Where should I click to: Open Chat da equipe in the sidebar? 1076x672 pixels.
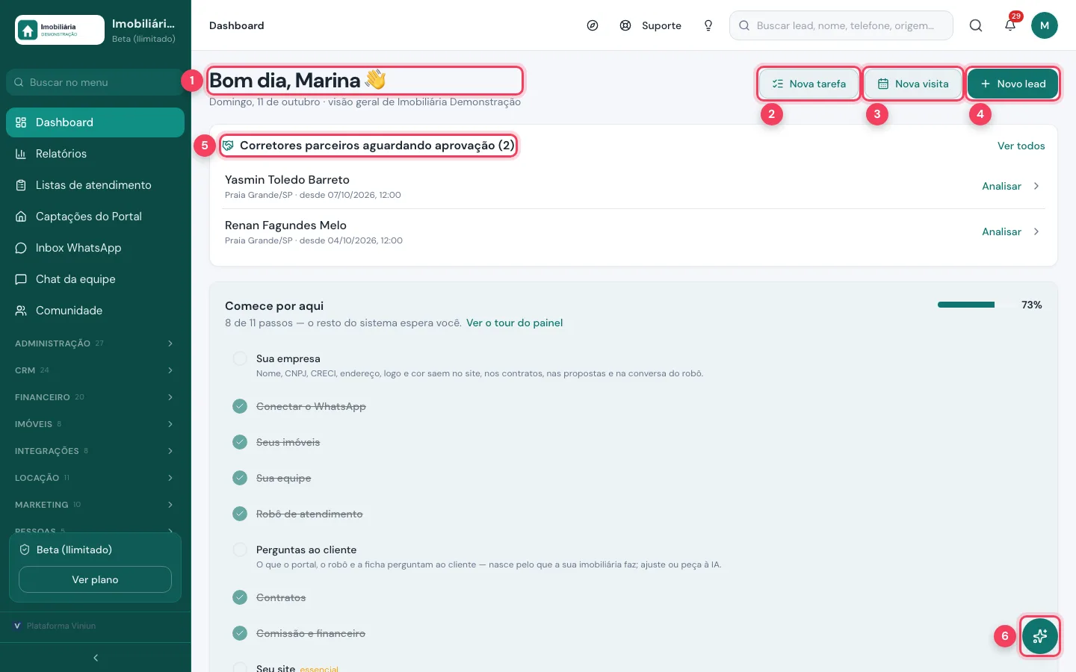95,279
